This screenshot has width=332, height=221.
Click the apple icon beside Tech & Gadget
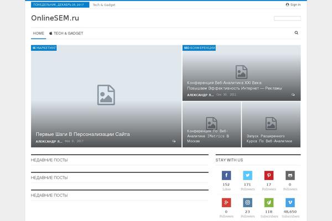(x=50, y=33)
